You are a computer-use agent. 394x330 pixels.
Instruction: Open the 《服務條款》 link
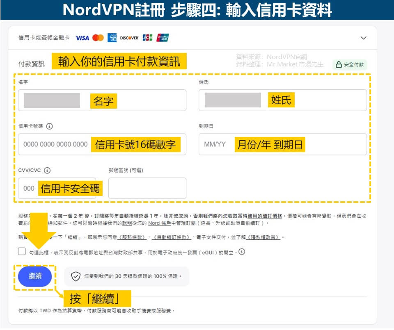132,237
